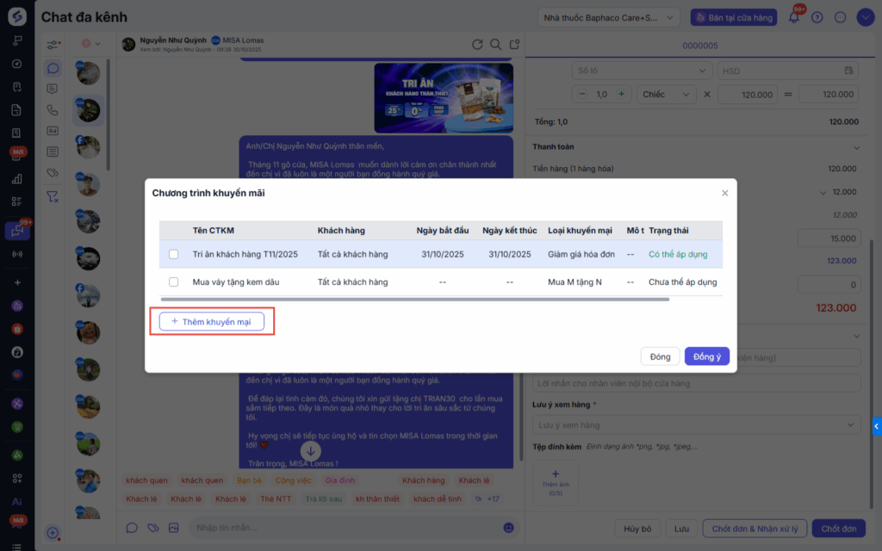Click the Hủy bỏ button
Image resolution: width=882 pixels, height=551 pixels.
(637, 529)
